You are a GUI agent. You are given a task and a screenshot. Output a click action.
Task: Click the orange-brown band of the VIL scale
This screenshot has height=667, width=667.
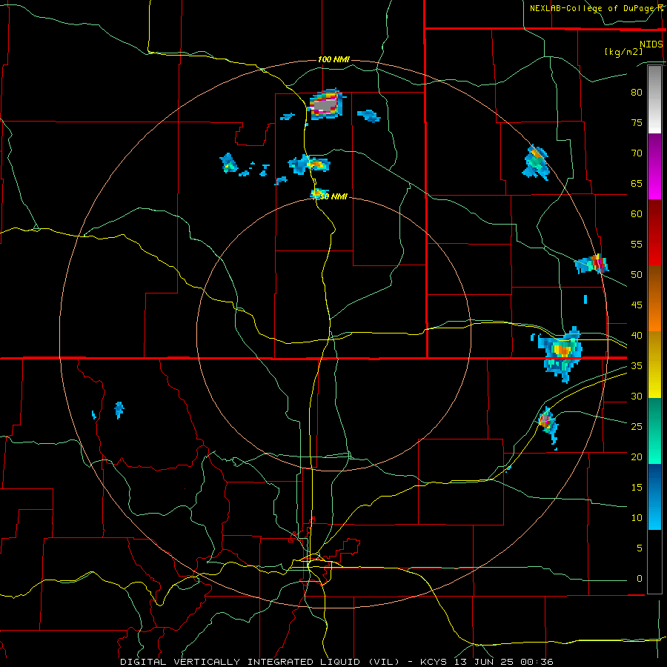tap(654, 299)
